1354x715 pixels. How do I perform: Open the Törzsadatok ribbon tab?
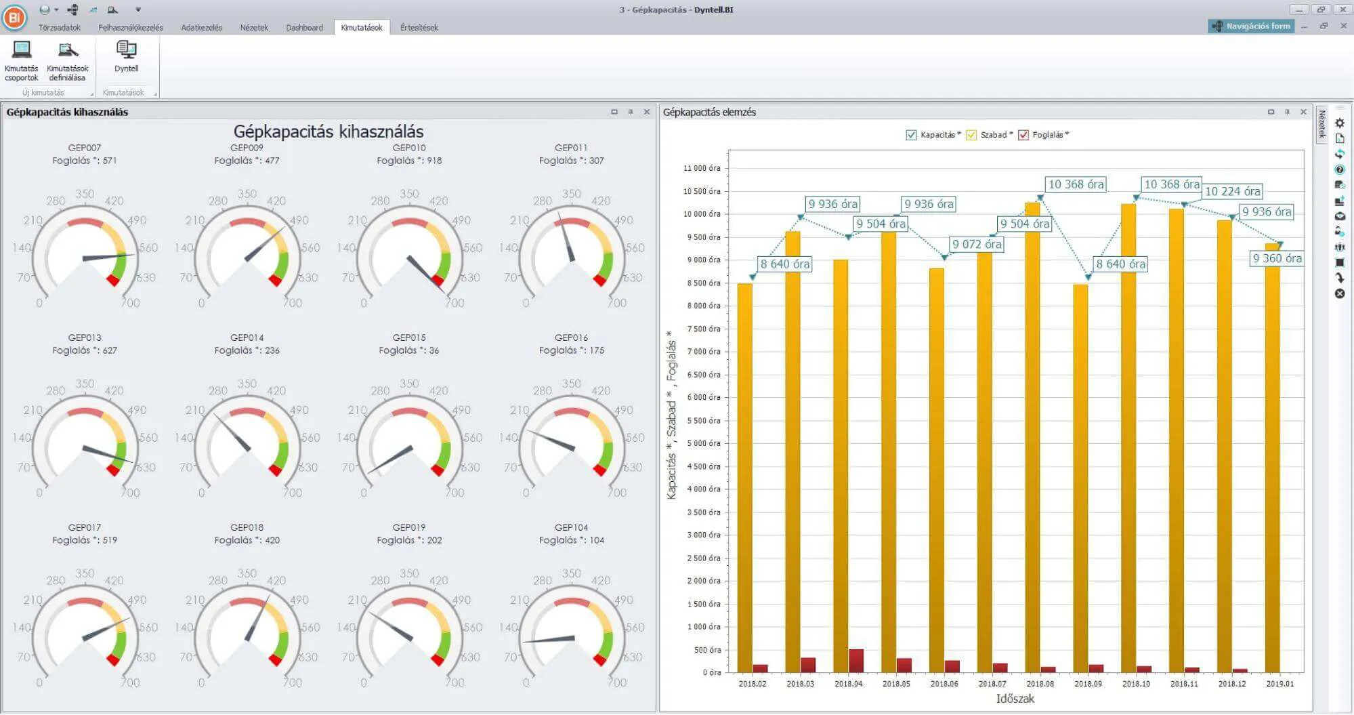point(60,28)
